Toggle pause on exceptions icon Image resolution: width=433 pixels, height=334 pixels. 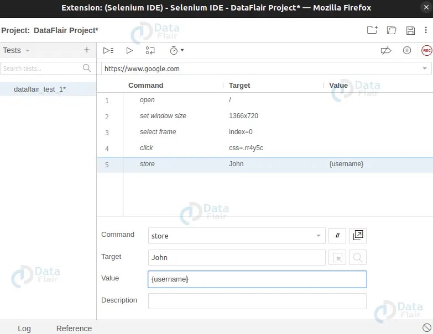point(407,50)
